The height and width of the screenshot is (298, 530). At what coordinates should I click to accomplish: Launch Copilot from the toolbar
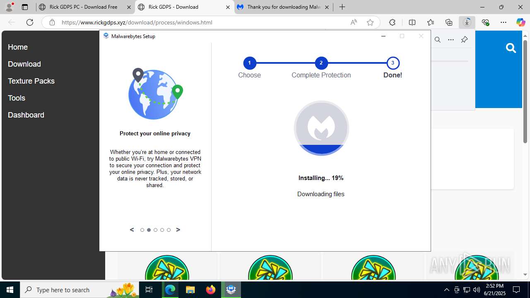[x=520, y=22]
